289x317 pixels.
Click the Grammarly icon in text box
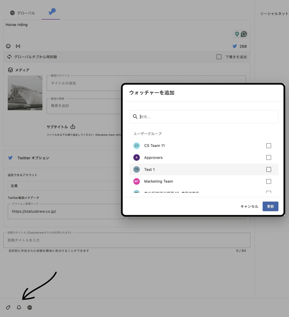click(244, 34)
